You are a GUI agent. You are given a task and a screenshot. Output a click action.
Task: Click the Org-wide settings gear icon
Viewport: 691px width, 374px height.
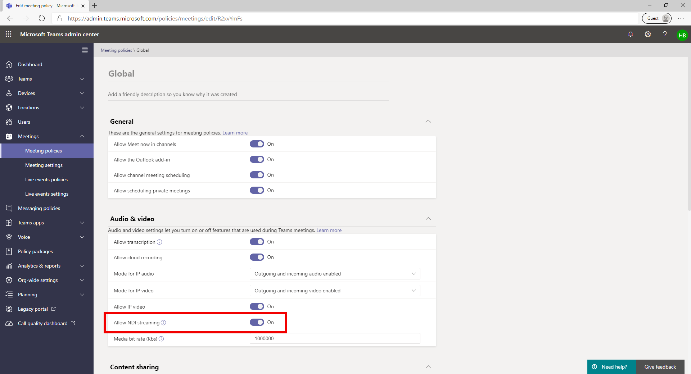click(x=9, y=280)
